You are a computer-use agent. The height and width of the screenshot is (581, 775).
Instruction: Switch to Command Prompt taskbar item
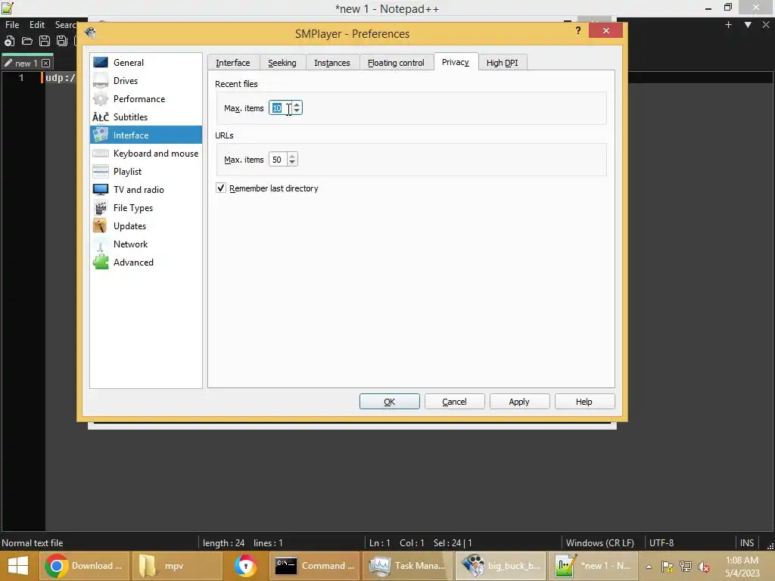click(316, 566)
